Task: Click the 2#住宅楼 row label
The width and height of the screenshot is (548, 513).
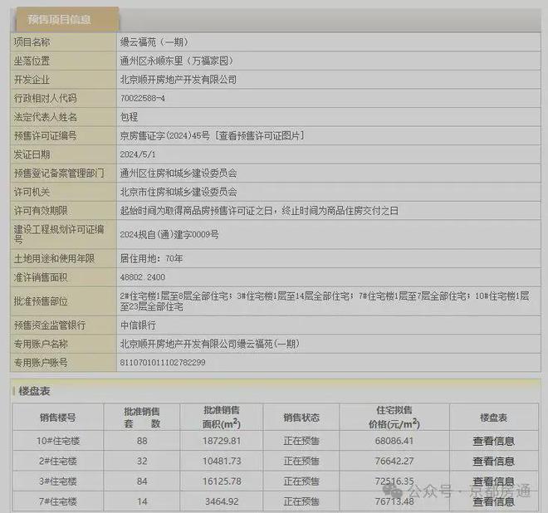Action: click(x=58, y=462)
